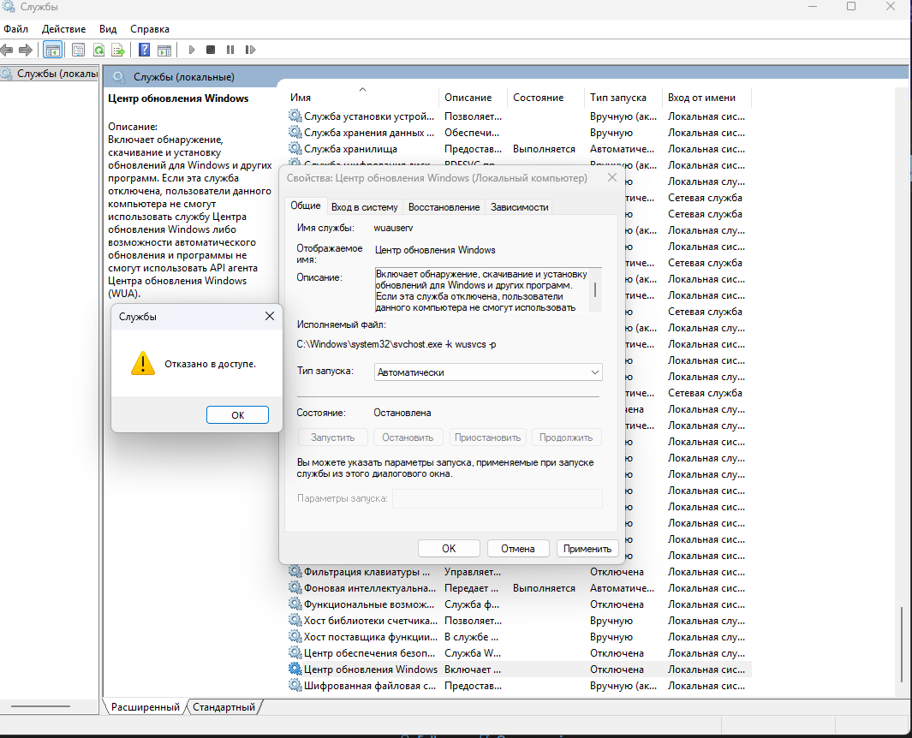Click the gear icon of Служба хранилища row

click(x=295, y=149)
